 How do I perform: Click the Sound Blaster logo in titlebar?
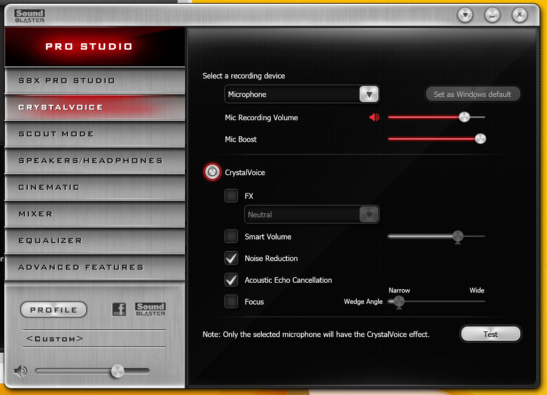tap(29, 15)
